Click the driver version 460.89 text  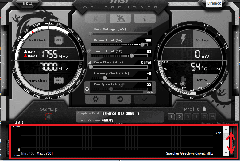click(x=108, y=120)
